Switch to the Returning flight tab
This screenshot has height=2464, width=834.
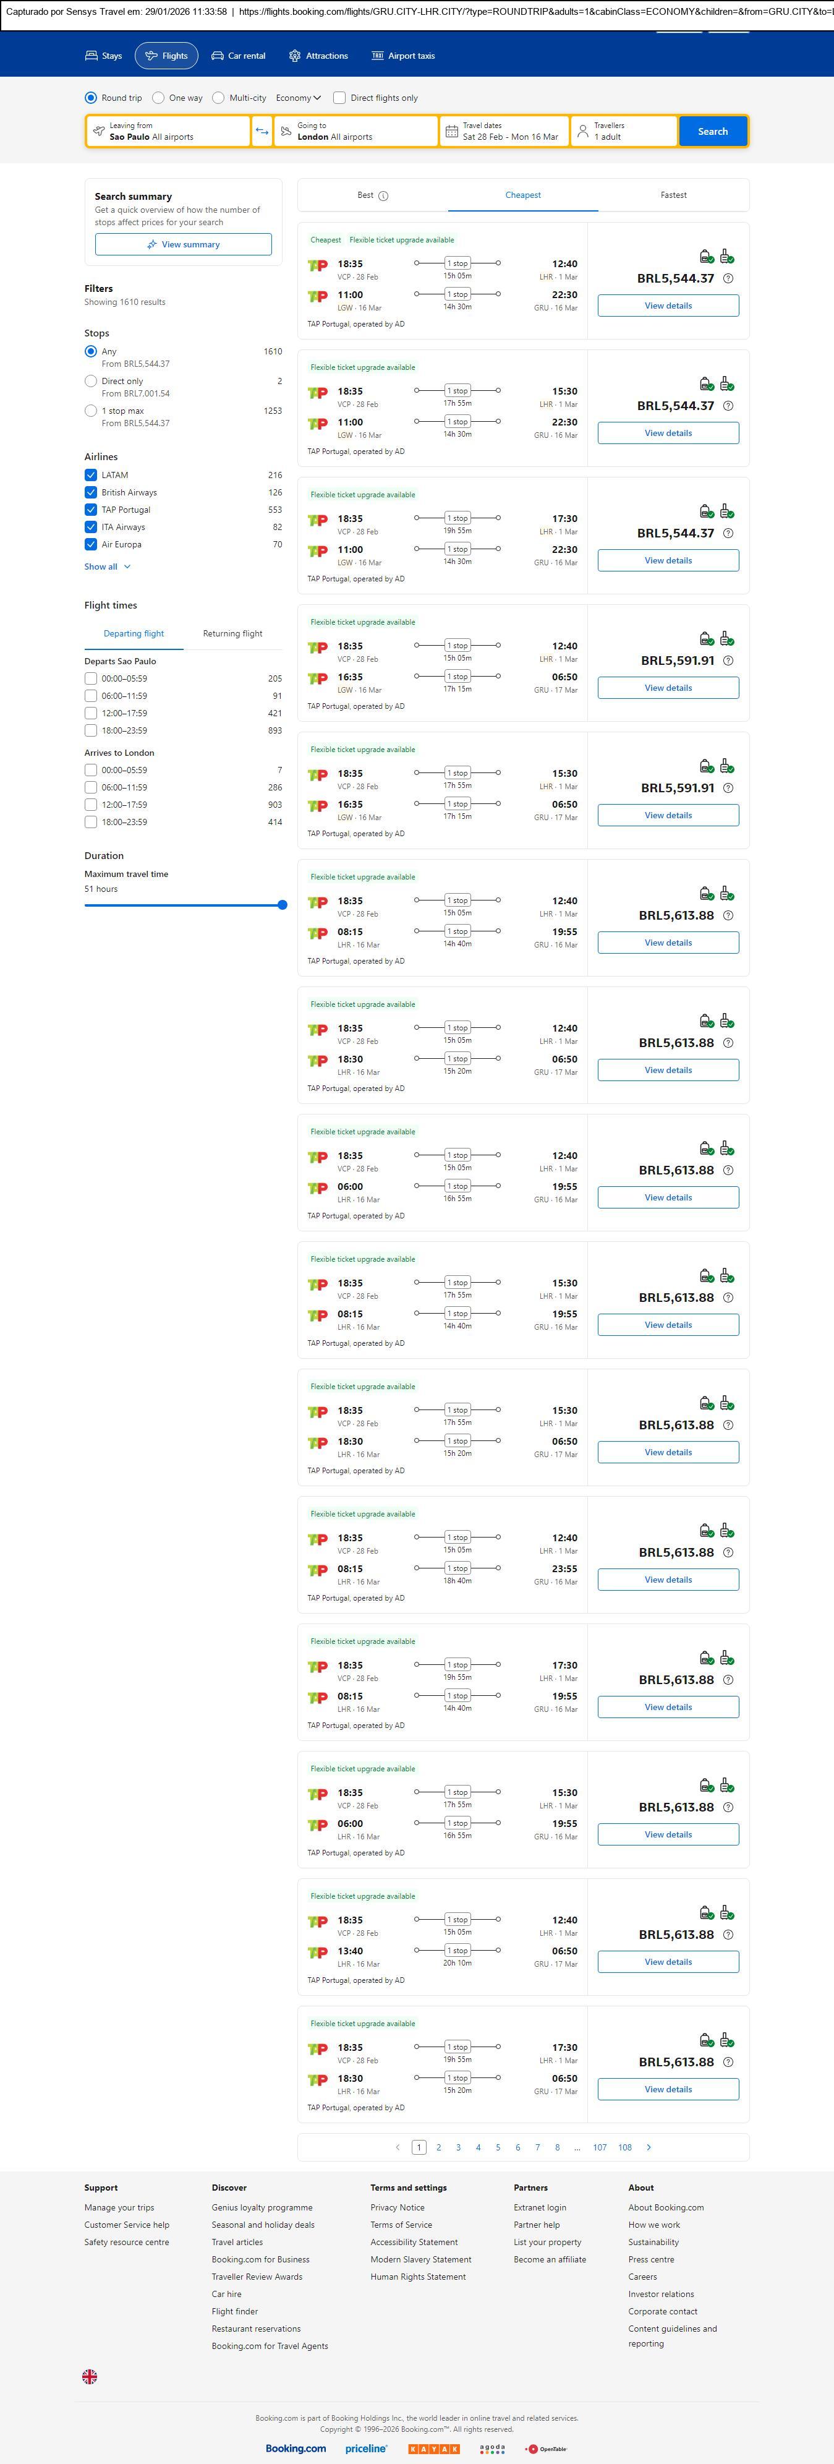[x=232, y=633]
